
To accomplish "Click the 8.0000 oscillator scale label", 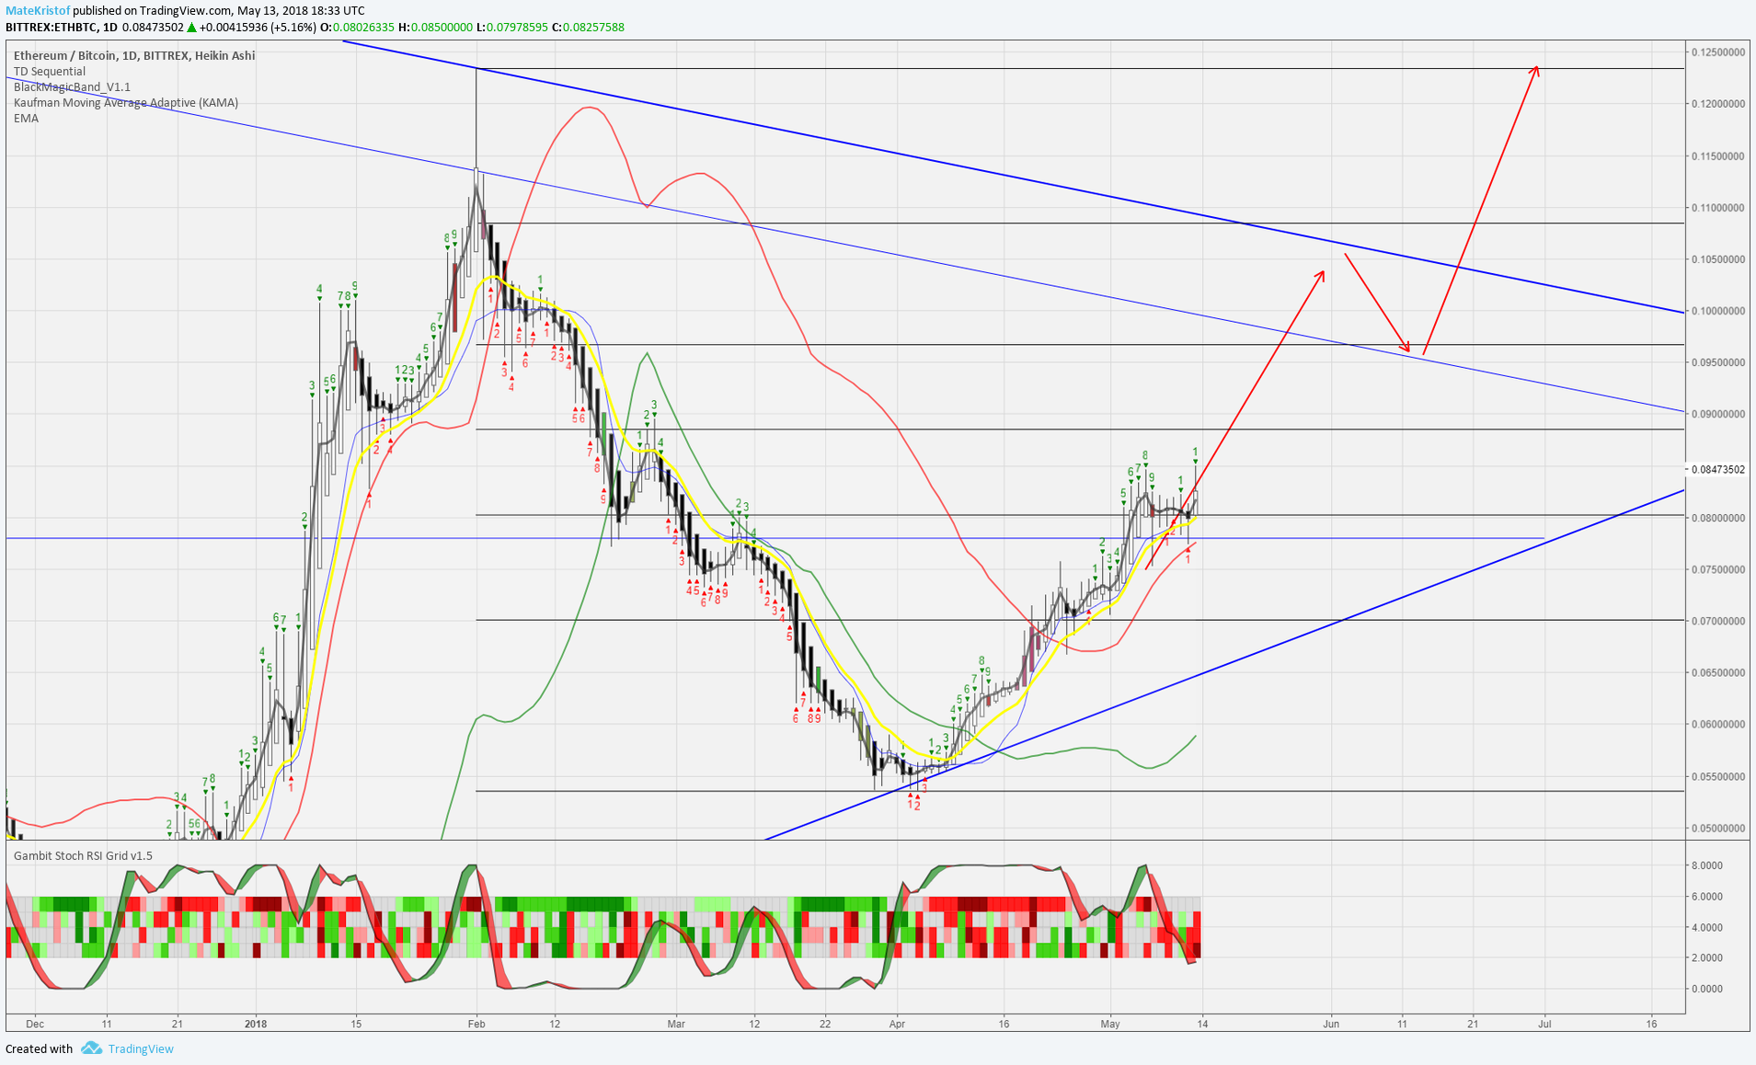I will pyautogui.click(x=1706, y=865).
